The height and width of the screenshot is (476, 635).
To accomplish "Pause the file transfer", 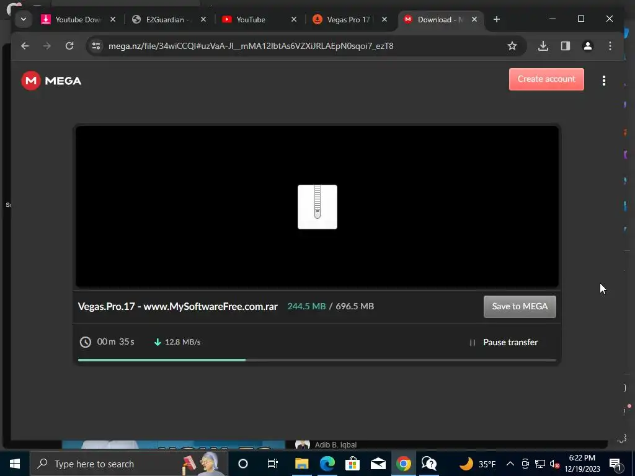I will [x=504, y=342].
